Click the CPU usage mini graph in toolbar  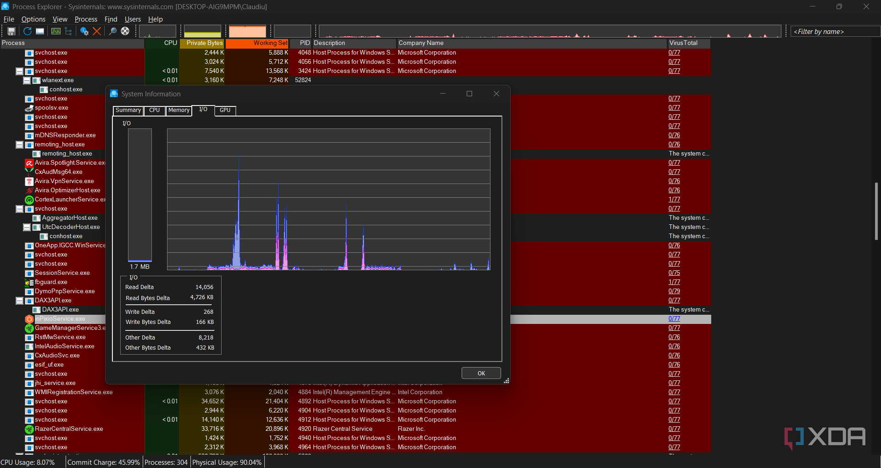(x=157, y=31)
